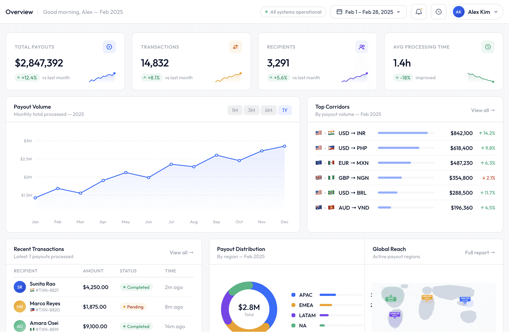The height and width of the screenshot is (332, 509).
Task: Click Sunita Rao's avatar icon
Action: pos(20,287)
